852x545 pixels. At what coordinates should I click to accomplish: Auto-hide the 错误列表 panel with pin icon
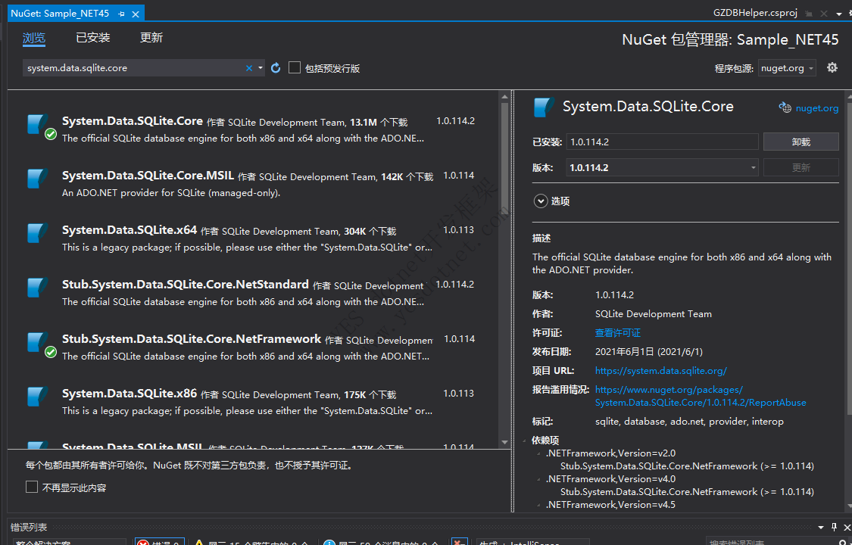pos(834,527)
